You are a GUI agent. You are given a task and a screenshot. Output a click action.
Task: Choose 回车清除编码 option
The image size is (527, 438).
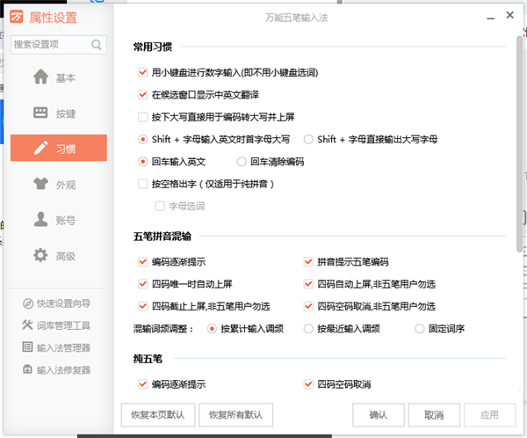[242, 162]
